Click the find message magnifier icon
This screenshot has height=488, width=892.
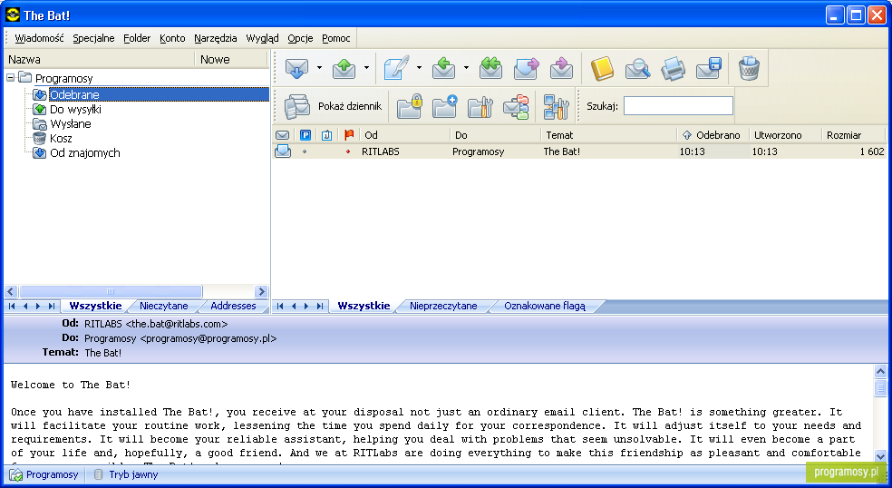(x=637, y=68)
